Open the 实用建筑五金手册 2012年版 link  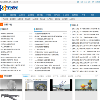[10, 41]
